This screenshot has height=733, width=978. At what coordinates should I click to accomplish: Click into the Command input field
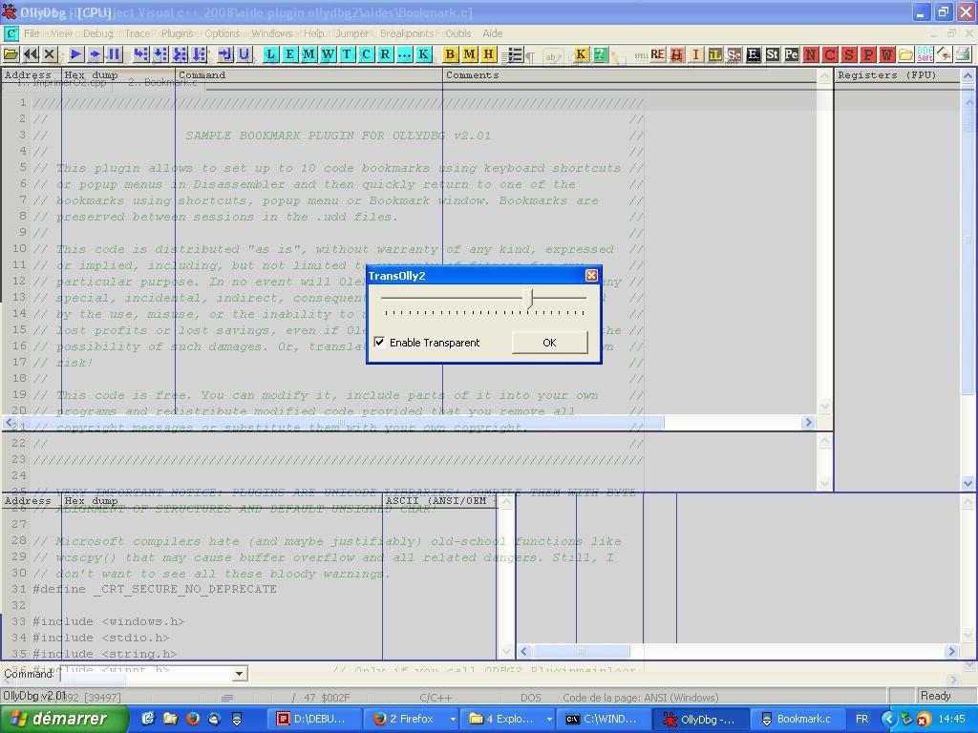[x=146, y=674]
